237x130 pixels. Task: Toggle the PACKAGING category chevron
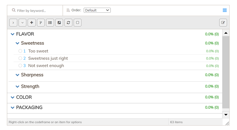coord(12,108)
